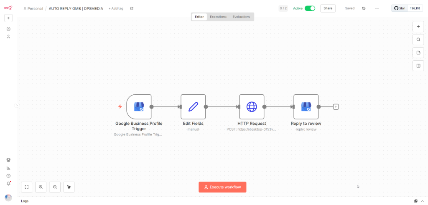Click the n8n logo icon
The image size is (428, 205).
pos(8,8)
